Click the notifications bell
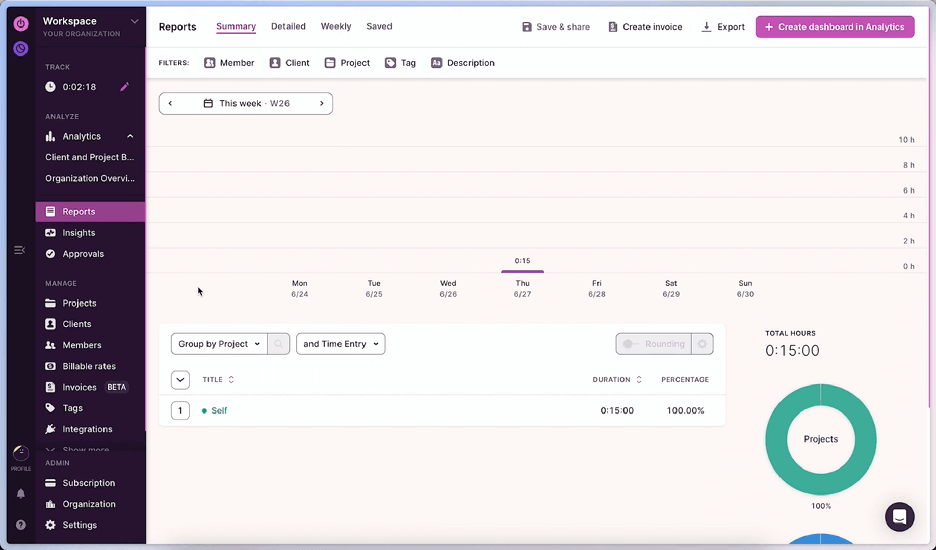936x550 pixels. pyautogui.click(x=20, y=493)
